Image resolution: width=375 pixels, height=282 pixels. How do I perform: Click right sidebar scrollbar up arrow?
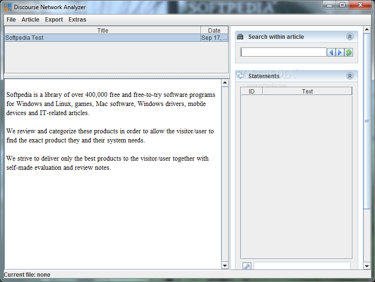pyautogui.click(x=367, y=30)
